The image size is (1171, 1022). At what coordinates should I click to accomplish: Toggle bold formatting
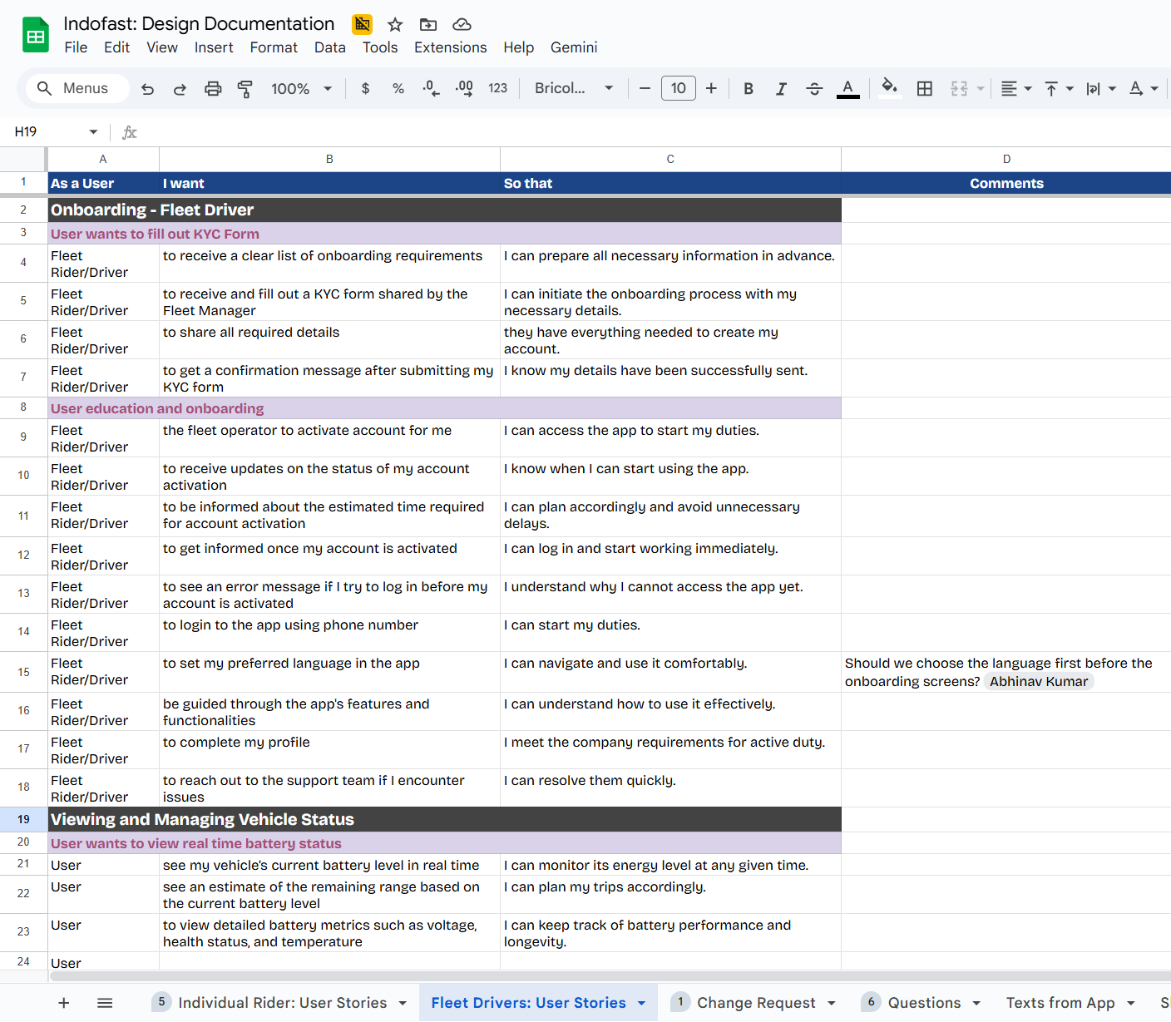coord(749,89)
